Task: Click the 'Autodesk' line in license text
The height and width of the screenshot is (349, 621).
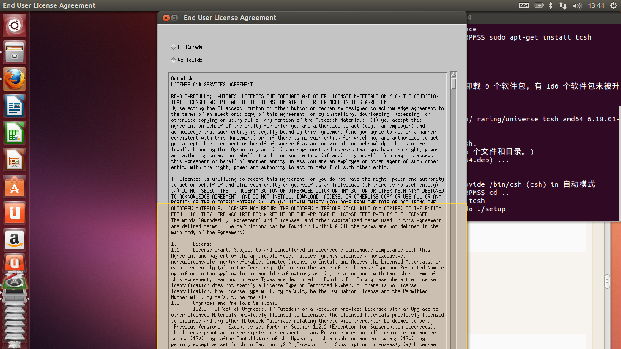Action: tap(182, 79)
